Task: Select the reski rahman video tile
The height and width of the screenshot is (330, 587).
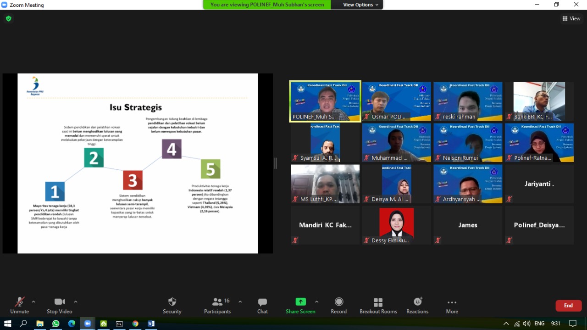Action: (468, 101)
